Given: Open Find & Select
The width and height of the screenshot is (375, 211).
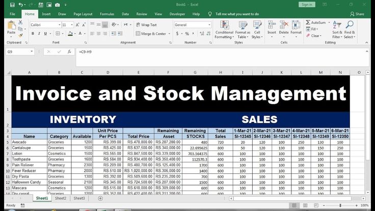Looking at the screenshot, I should (350, 30).
